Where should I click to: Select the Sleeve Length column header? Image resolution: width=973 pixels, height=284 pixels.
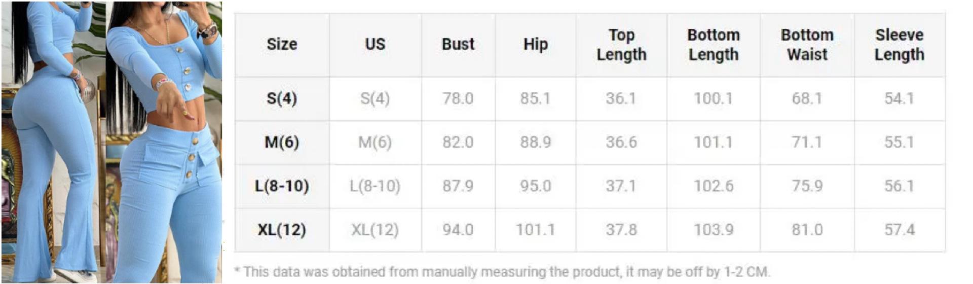tap(900, 45)
